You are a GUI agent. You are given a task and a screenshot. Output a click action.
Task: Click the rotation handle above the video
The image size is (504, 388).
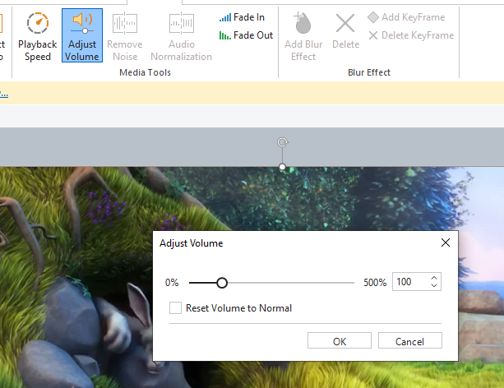pyautogui.click(x=282, y=141)
